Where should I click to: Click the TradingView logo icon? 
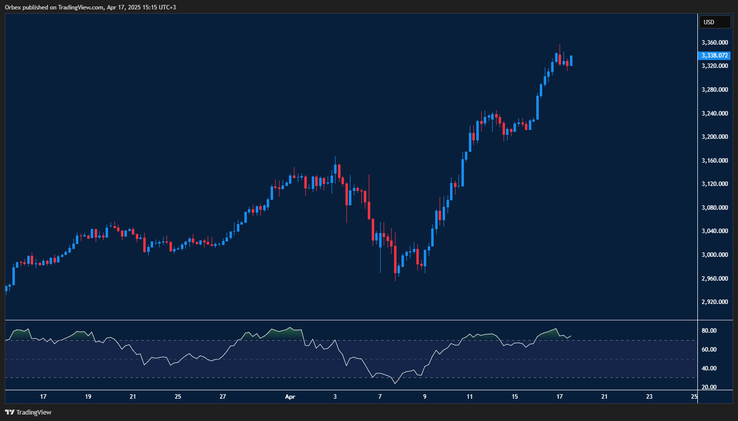point(9,412)
